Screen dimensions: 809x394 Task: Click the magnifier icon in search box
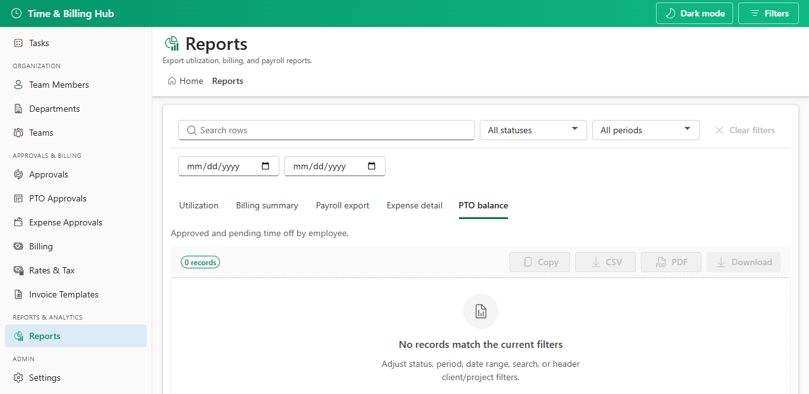[x=192, y=130]
